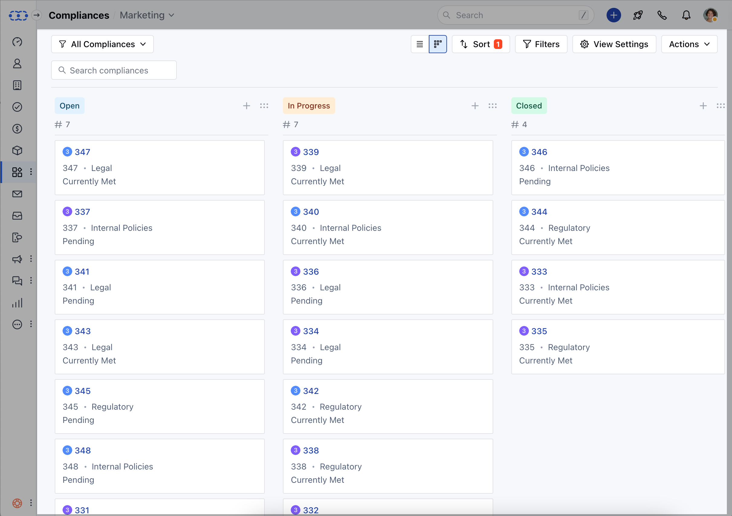Open compliance record 342
This screenshot has height=516, width=732.
pyautogui.click(x=311, y=391)
